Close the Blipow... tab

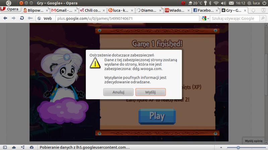[x=47, y=11]
